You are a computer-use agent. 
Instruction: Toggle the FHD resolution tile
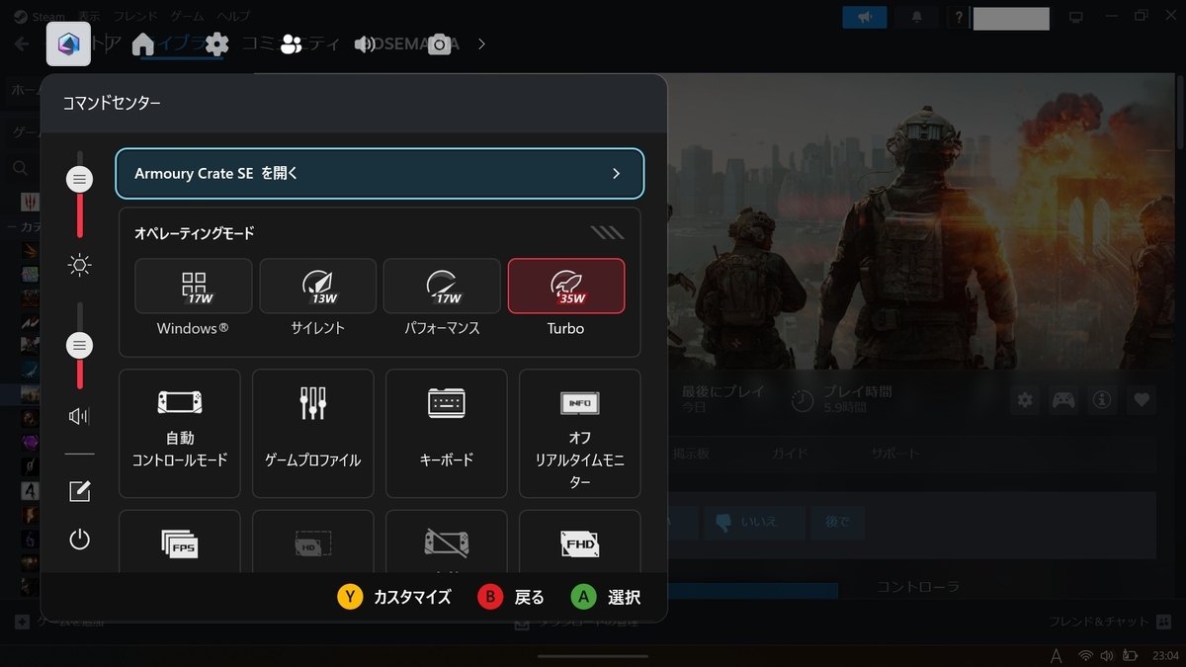(580, 541)
